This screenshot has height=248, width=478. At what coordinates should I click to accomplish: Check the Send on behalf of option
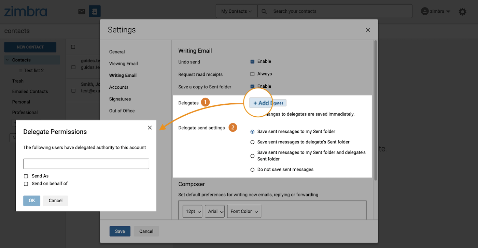click(26, 184)
